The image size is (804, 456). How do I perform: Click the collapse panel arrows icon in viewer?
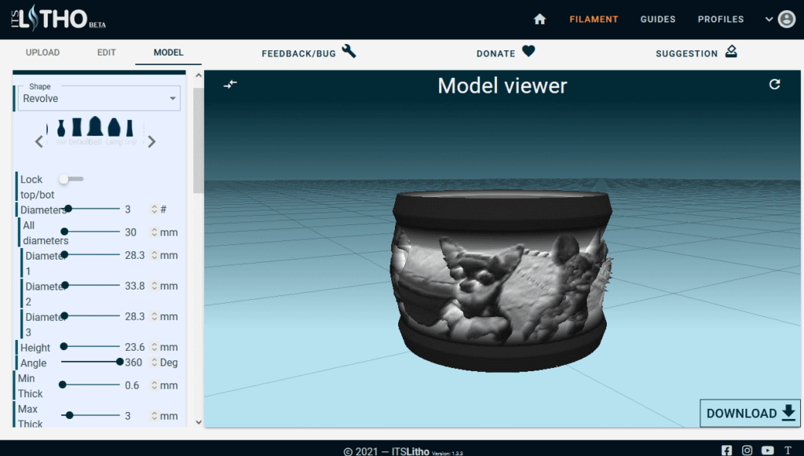(x=230, y=84)
